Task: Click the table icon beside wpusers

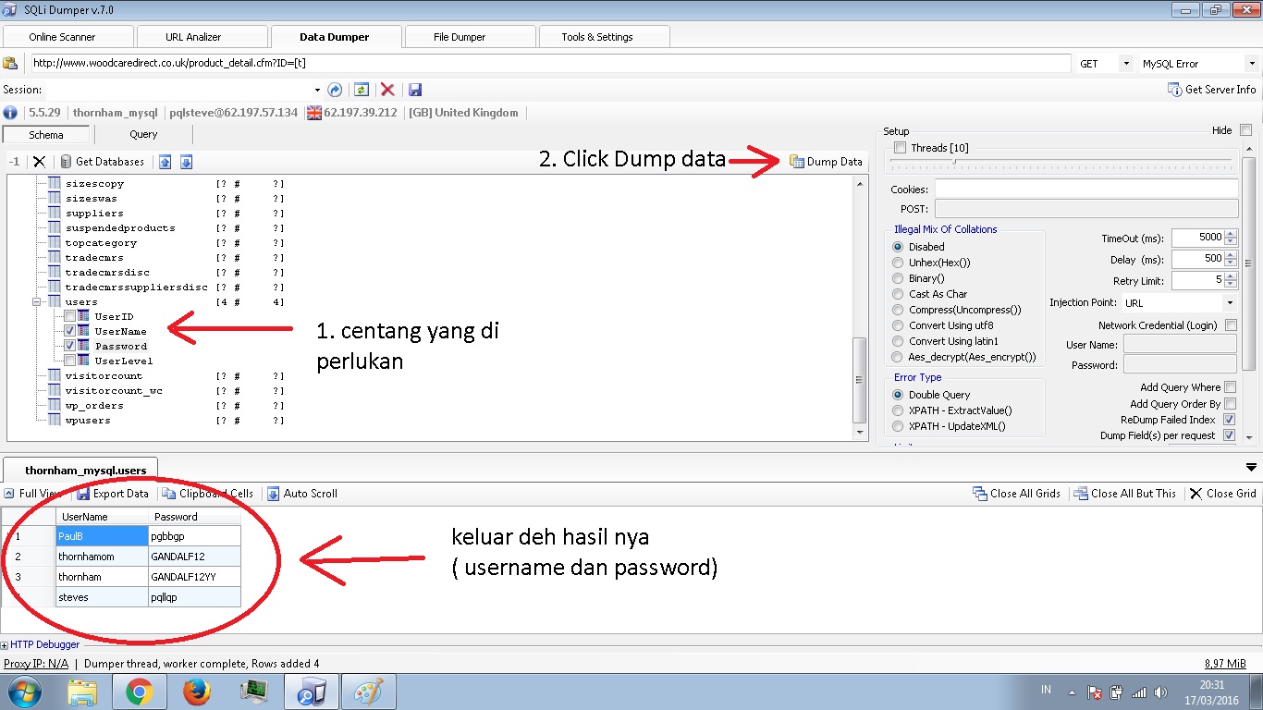Action: click(55, 421)
